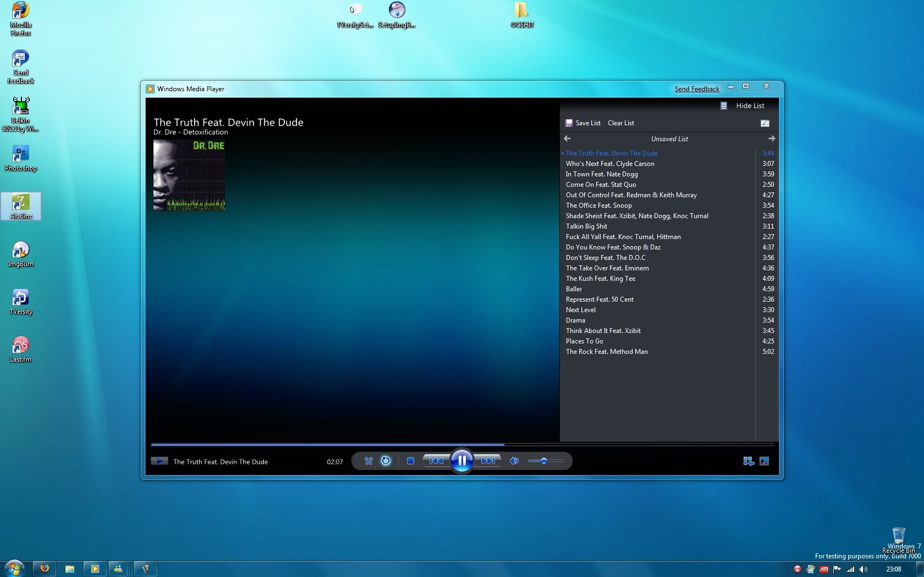924x577 pixels.
Task: Click the taskbar clock showing 23:08
Action: [x=894, y=569]
